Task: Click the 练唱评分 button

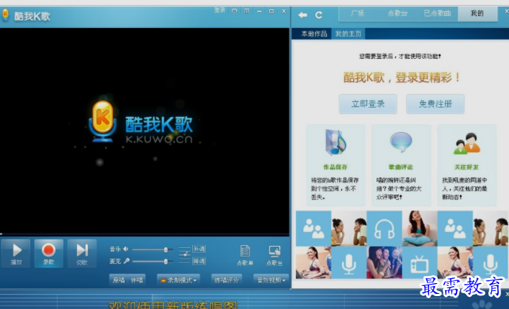Action: [226, 280]
